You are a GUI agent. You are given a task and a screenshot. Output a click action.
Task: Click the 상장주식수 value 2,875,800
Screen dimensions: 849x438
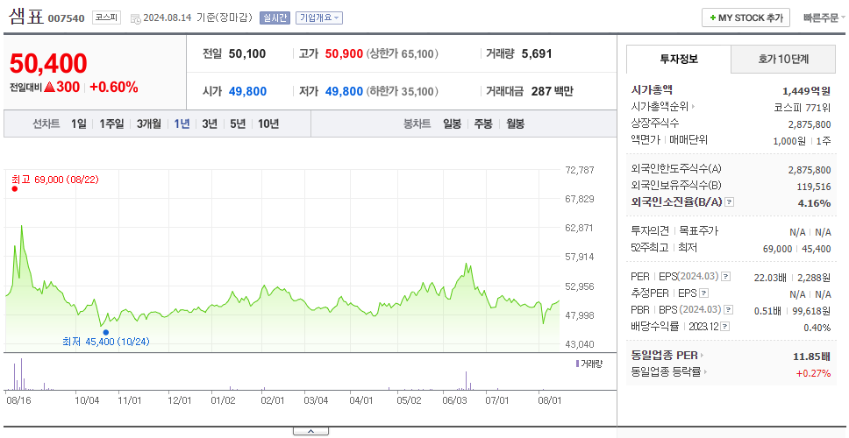pyautogui.click(x=810, y=124)
